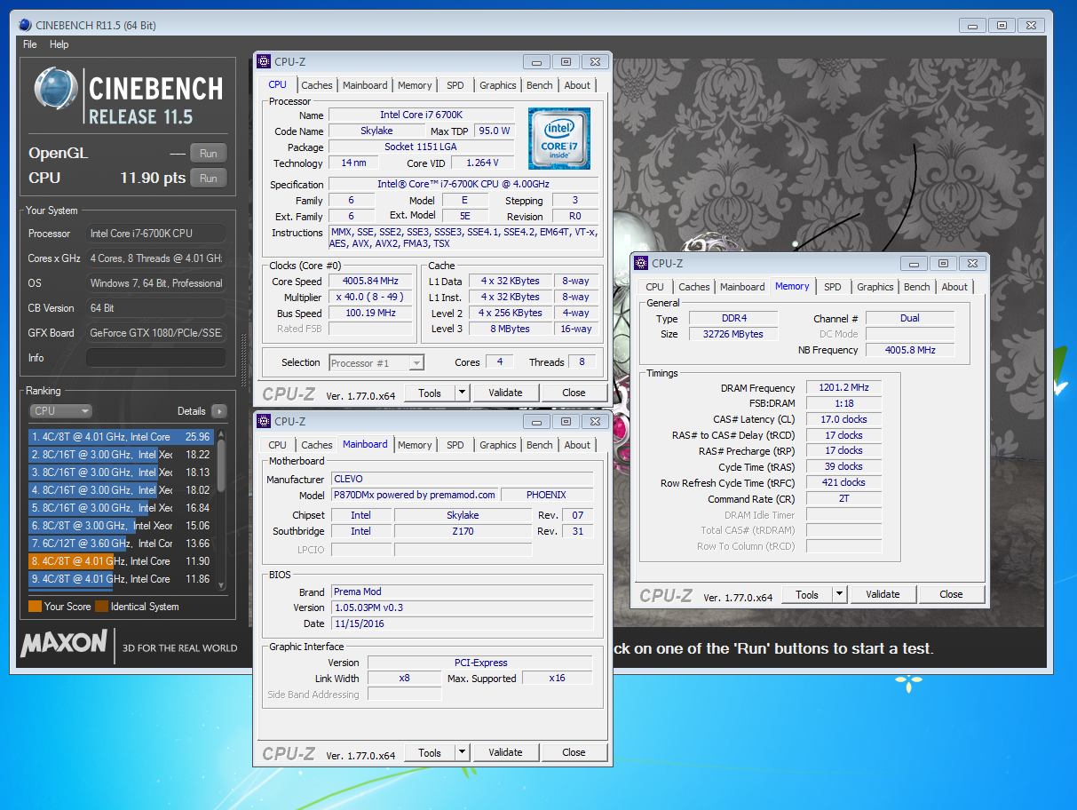The image size is (1077, 810).
Task: Click CPU-Z icon in the CPU tab window title bar
Action: (x=264, y=61)
